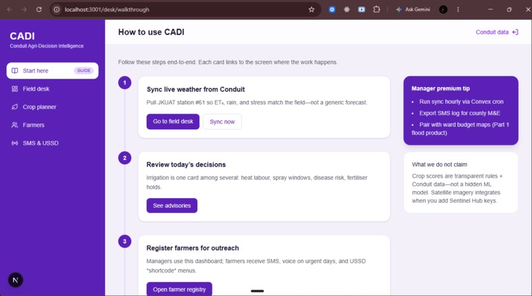Click the people icon beside Farmers
This screenshot has width=532, height=296.
[x=15, y=125]
